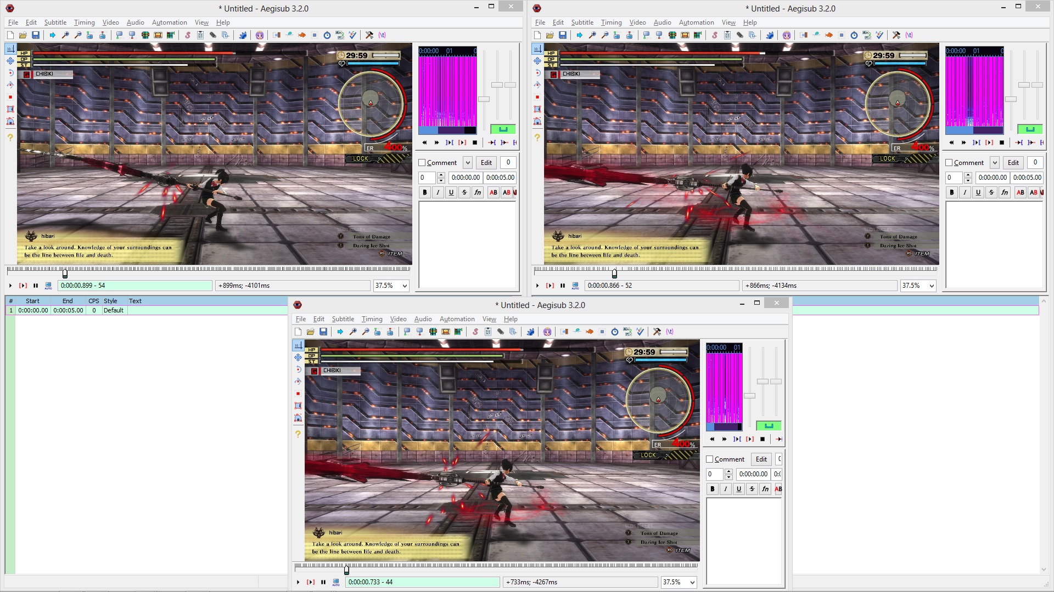Select the rectangular clip tool, top-right window
This screenshot has height=592, width=1054.
pyautogui.click(x=537, y=109)
